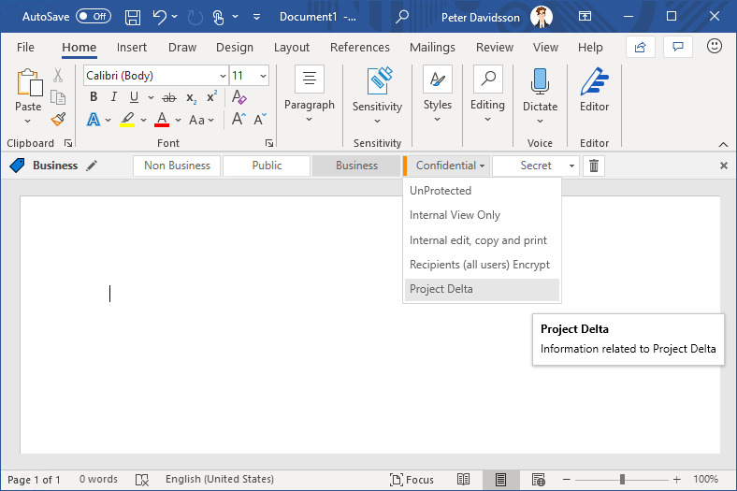Adjust the zoom slider in status bar
737x491 pixels.
coord(622,480)
